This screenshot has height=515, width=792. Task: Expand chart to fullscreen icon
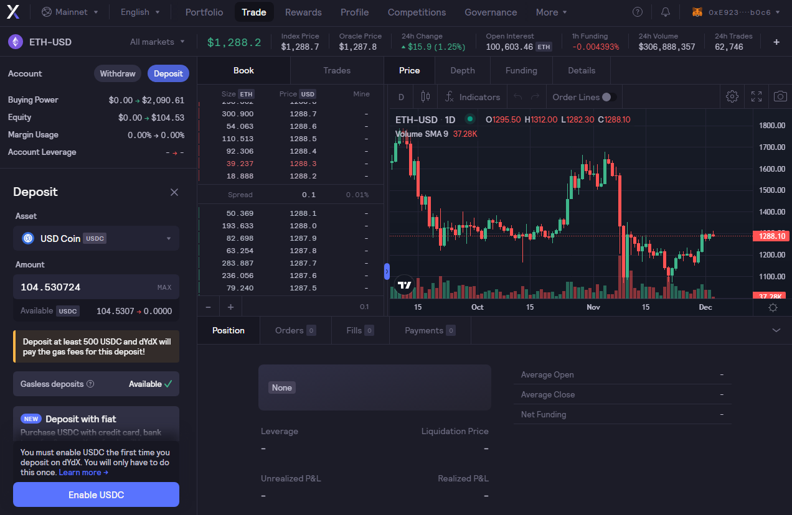pos(757,96)
